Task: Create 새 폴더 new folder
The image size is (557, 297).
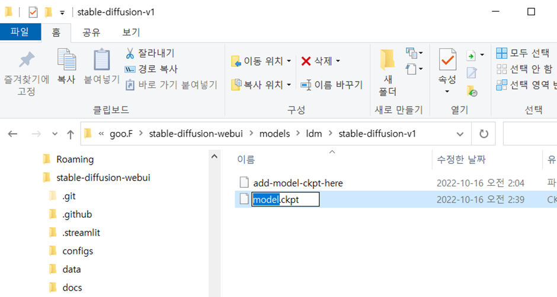Action: (387, 72)
